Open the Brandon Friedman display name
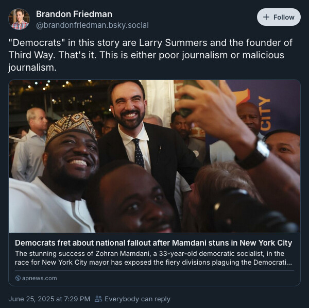Screen dimensions: 309x308 (x=74, y=14)
